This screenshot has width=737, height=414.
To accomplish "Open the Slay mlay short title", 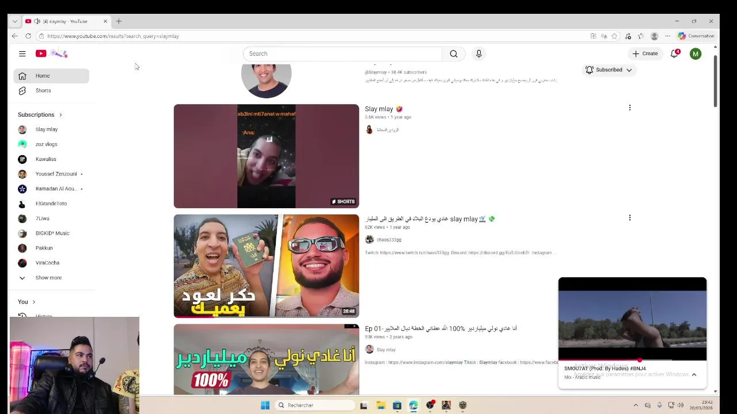I will click(x=383, y=109).
